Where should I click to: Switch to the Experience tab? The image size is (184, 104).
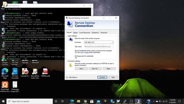(95, 33)
